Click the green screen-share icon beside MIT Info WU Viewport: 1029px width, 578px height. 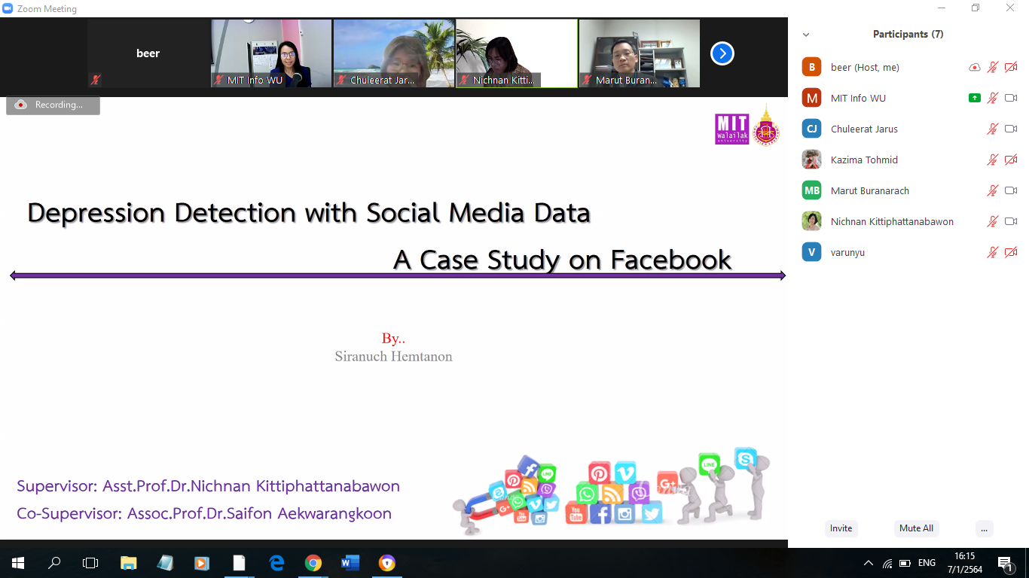[x=975, y=98]
